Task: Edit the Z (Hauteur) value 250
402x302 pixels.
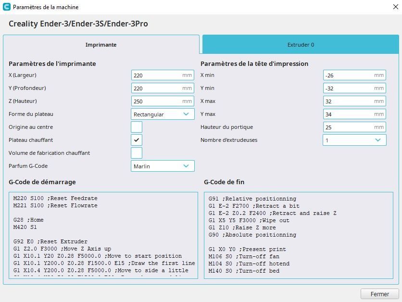Action: tap(163, 101)
